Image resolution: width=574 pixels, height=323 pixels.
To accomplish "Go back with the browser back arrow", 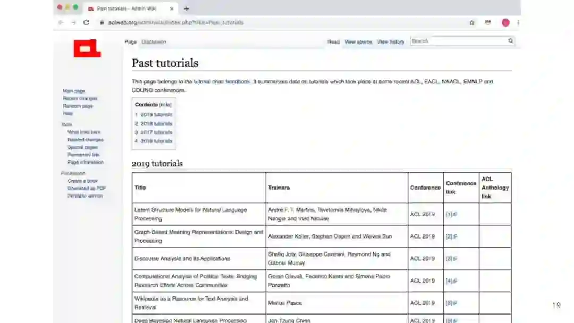I will point(61,22).
